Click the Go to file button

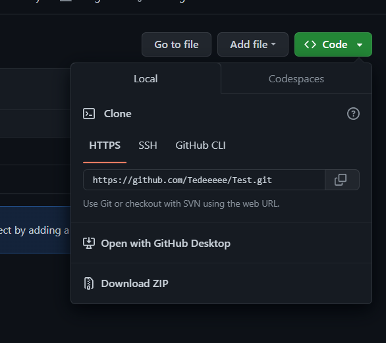pos(177,45)
